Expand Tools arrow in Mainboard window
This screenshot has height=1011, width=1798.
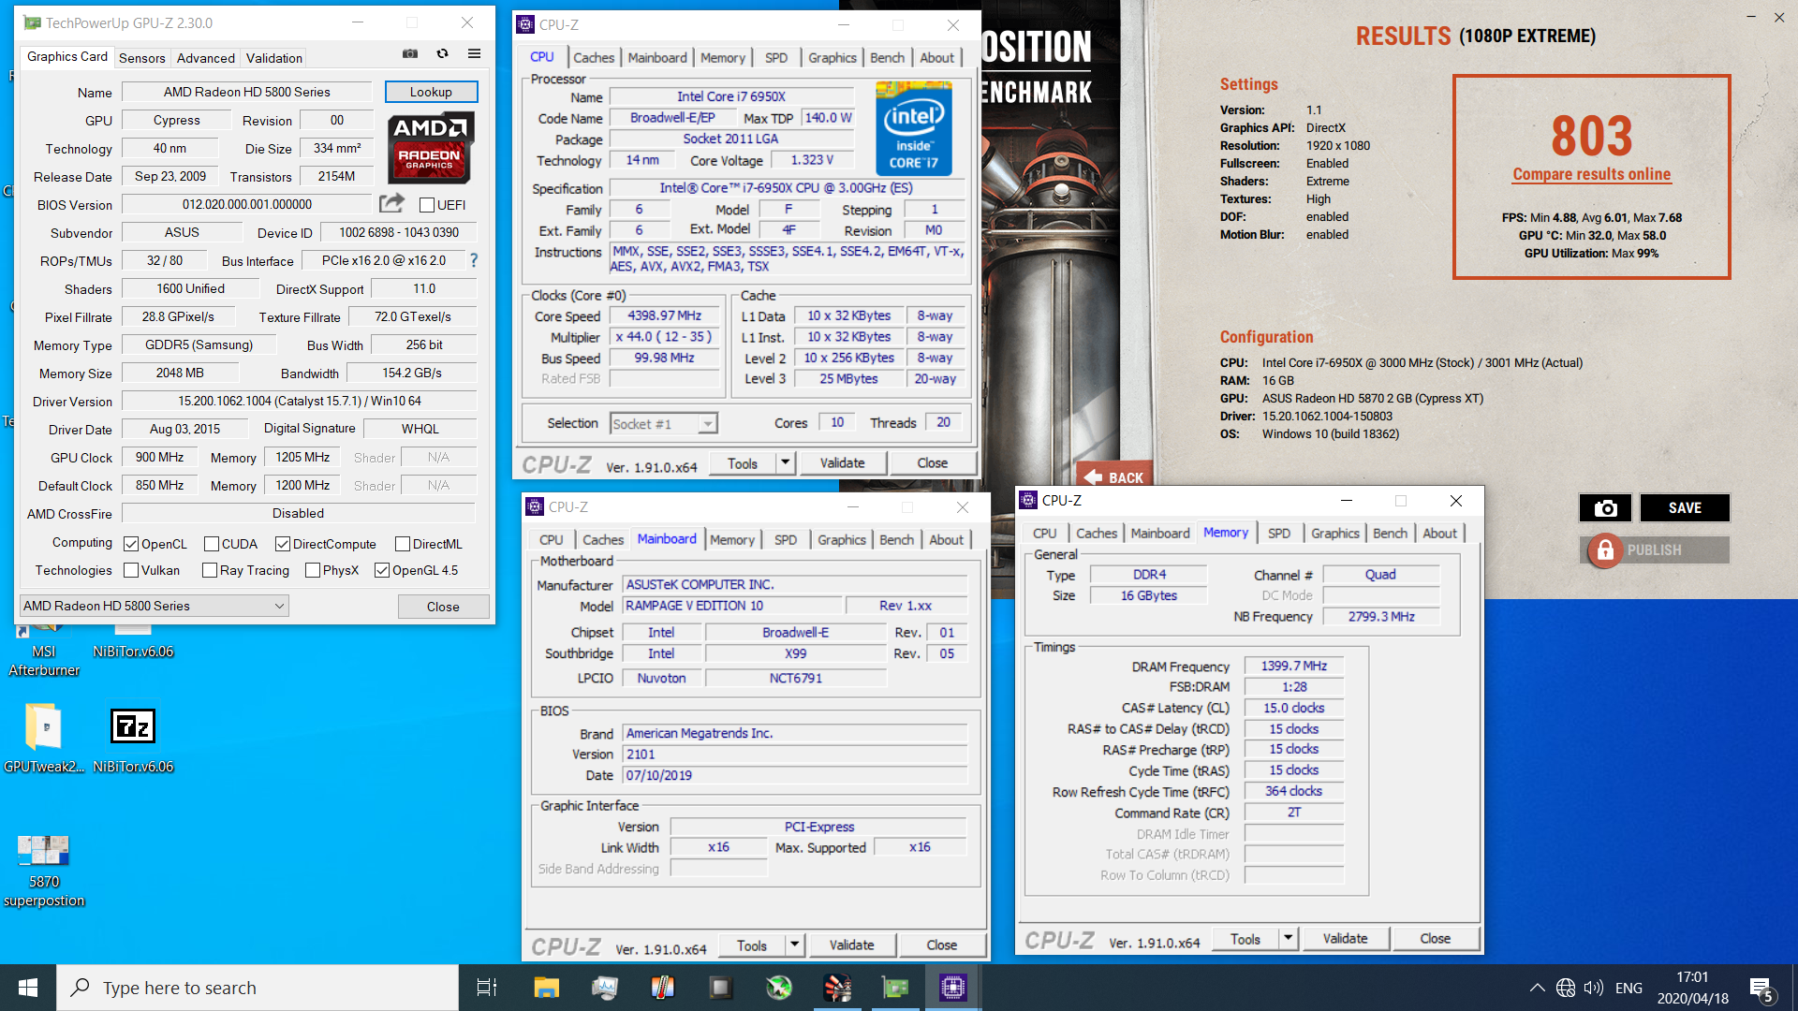794,945
